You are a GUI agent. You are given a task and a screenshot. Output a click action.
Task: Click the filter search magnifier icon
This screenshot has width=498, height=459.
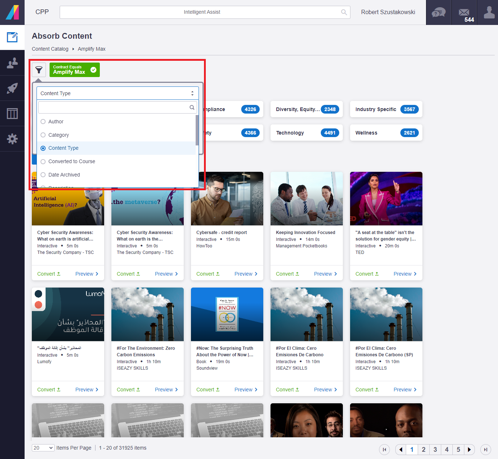pyautogui.click(x=192, y=107)
